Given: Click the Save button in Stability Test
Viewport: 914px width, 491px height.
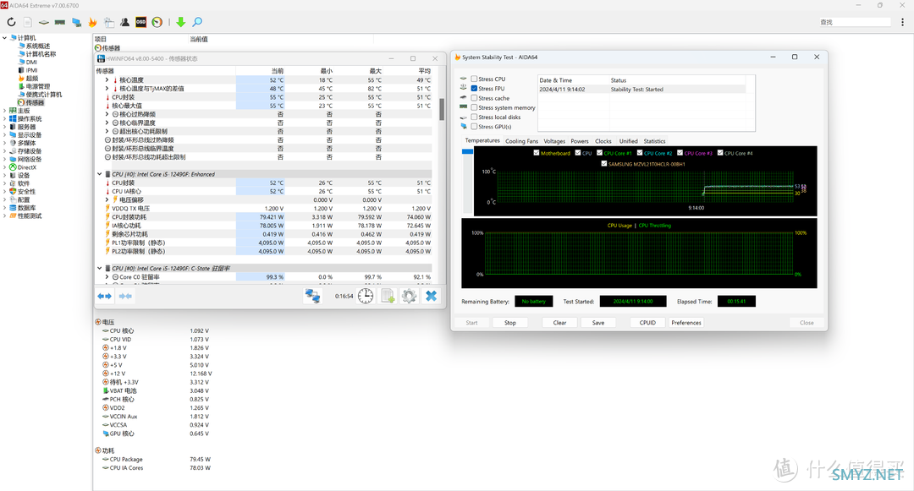Looking at the screenshot, I should click(x=598, y=323).
